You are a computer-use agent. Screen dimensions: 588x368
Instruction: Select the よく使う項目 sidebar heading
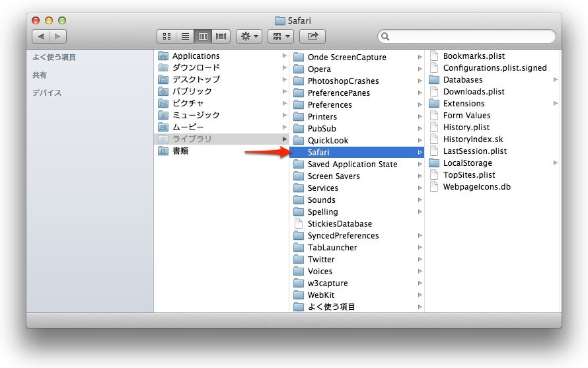click(54, 57)
